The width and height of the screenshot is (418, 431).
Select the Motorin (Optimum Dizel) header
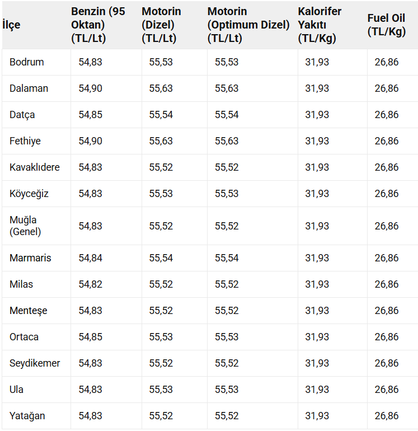(x=248, y=25)
